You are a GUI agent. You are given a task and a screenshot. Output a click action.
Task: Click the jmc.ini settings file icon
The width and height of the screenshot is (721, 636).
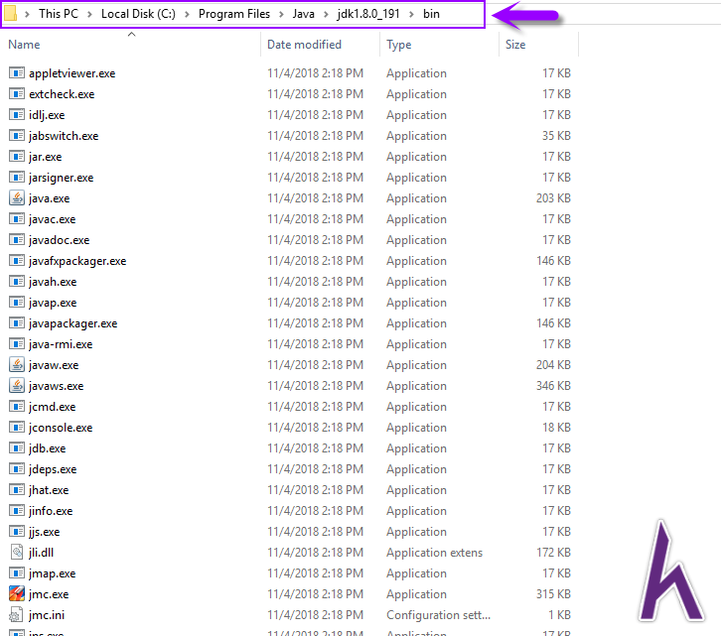point(17,614)
